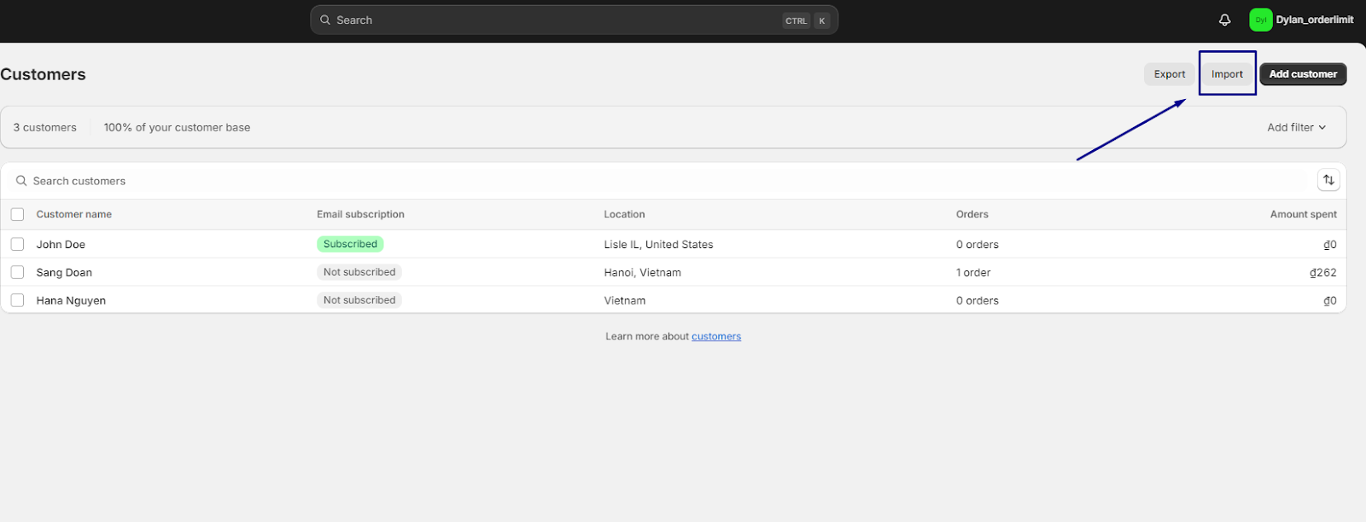
Task: Click the CTRL K shortcut hint
Action: pyautogui.click(x=807, y=20)
